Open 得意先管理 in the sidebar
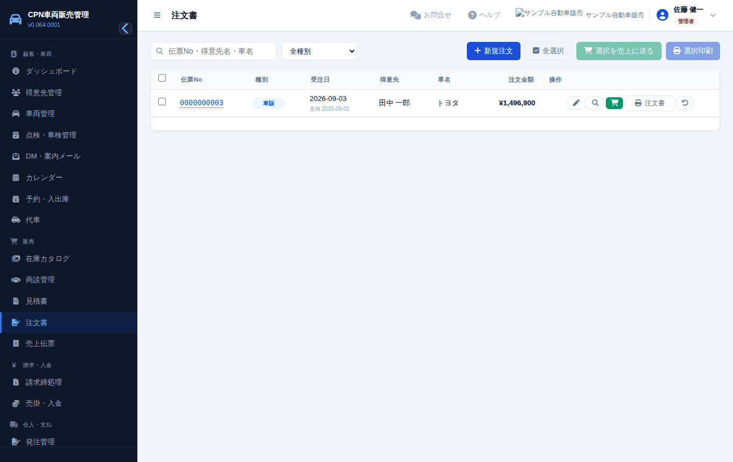The width and height of the screenshot is (733, 462). 69,92
